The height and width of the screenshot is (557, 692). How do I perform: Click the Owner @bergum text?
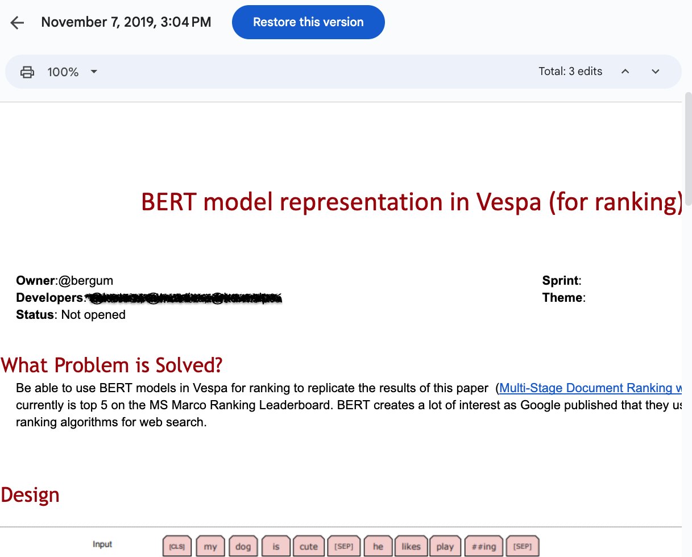65,280
